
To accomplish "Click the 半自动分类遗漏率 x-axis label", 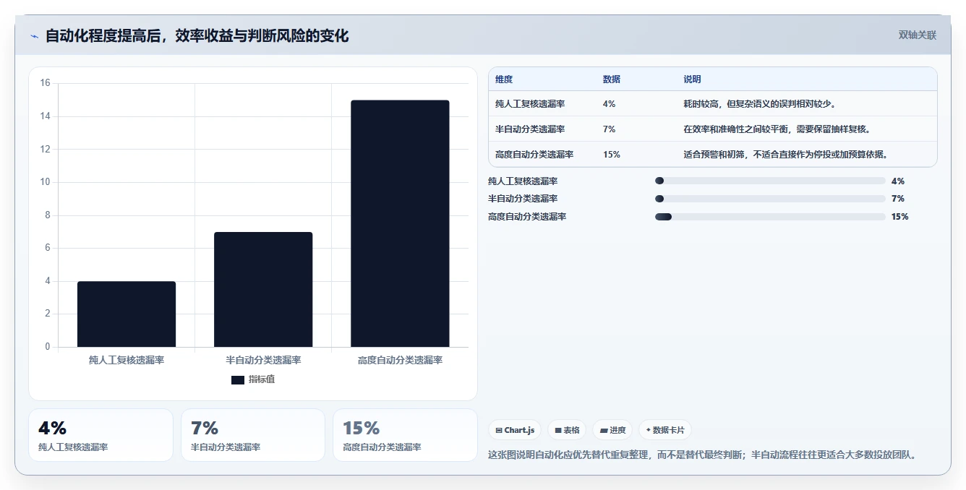I will click(x=263, y=360).
